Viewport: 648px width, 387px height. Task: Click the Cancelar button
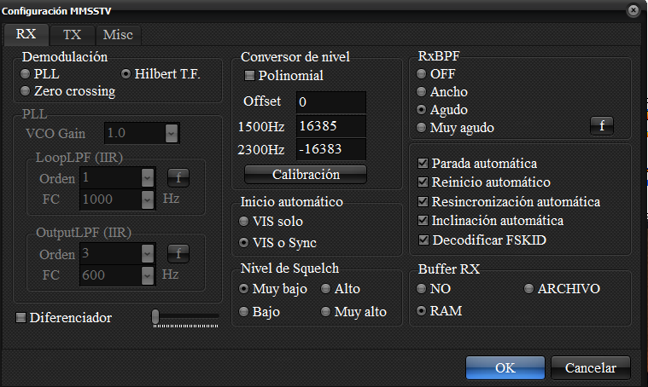591,367
